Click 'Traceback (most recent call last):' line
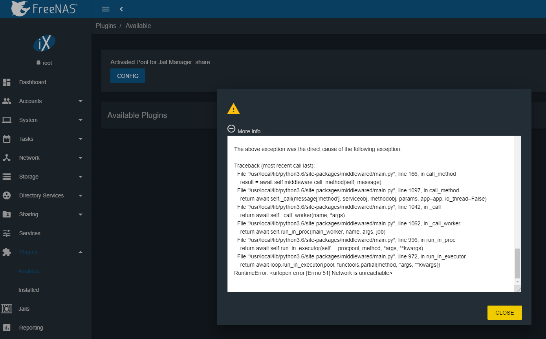Image resolution: width=546 pixels, height=339 pixels. pos(275,166)
